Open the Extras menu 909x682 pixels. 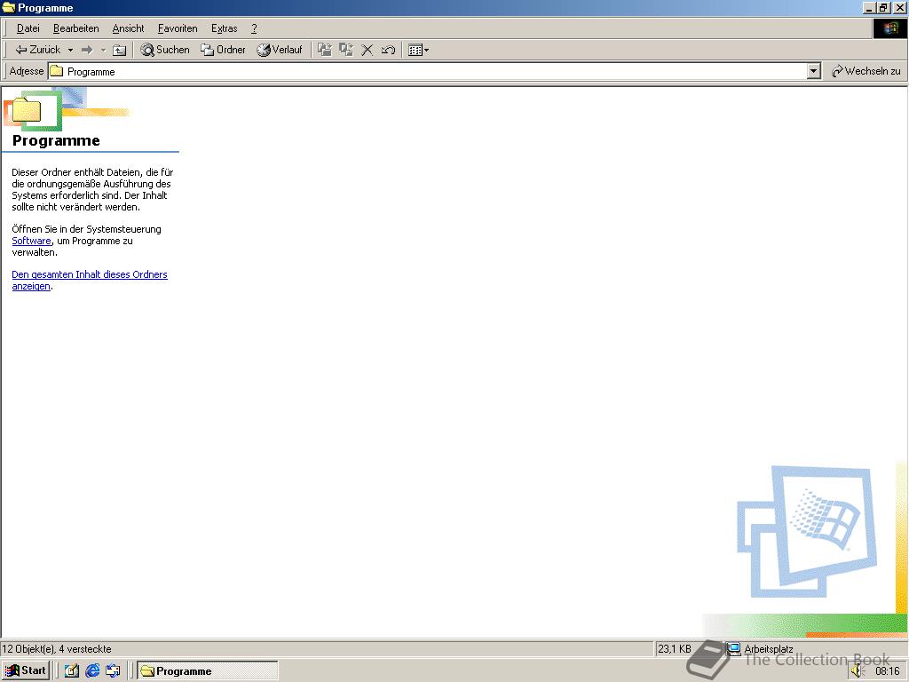pos(224,28)
